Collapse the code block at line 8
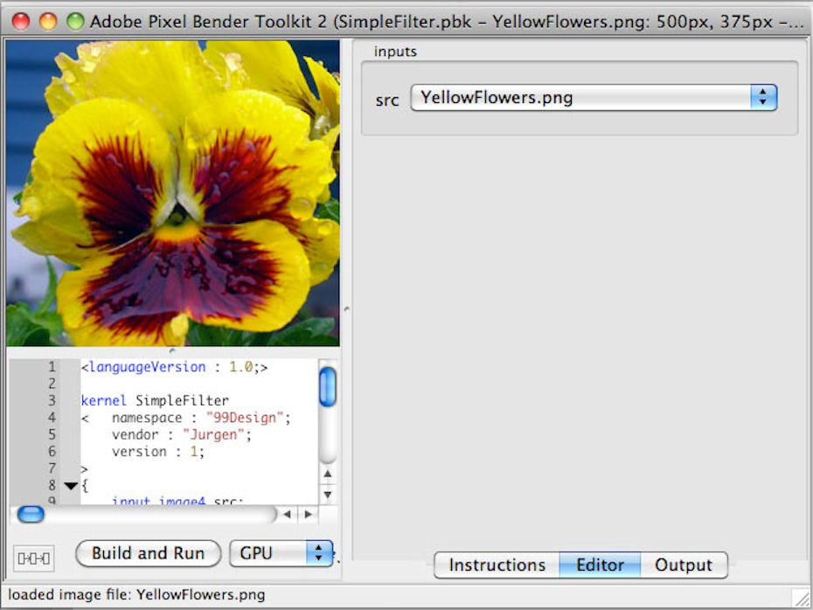 point(71,486)
